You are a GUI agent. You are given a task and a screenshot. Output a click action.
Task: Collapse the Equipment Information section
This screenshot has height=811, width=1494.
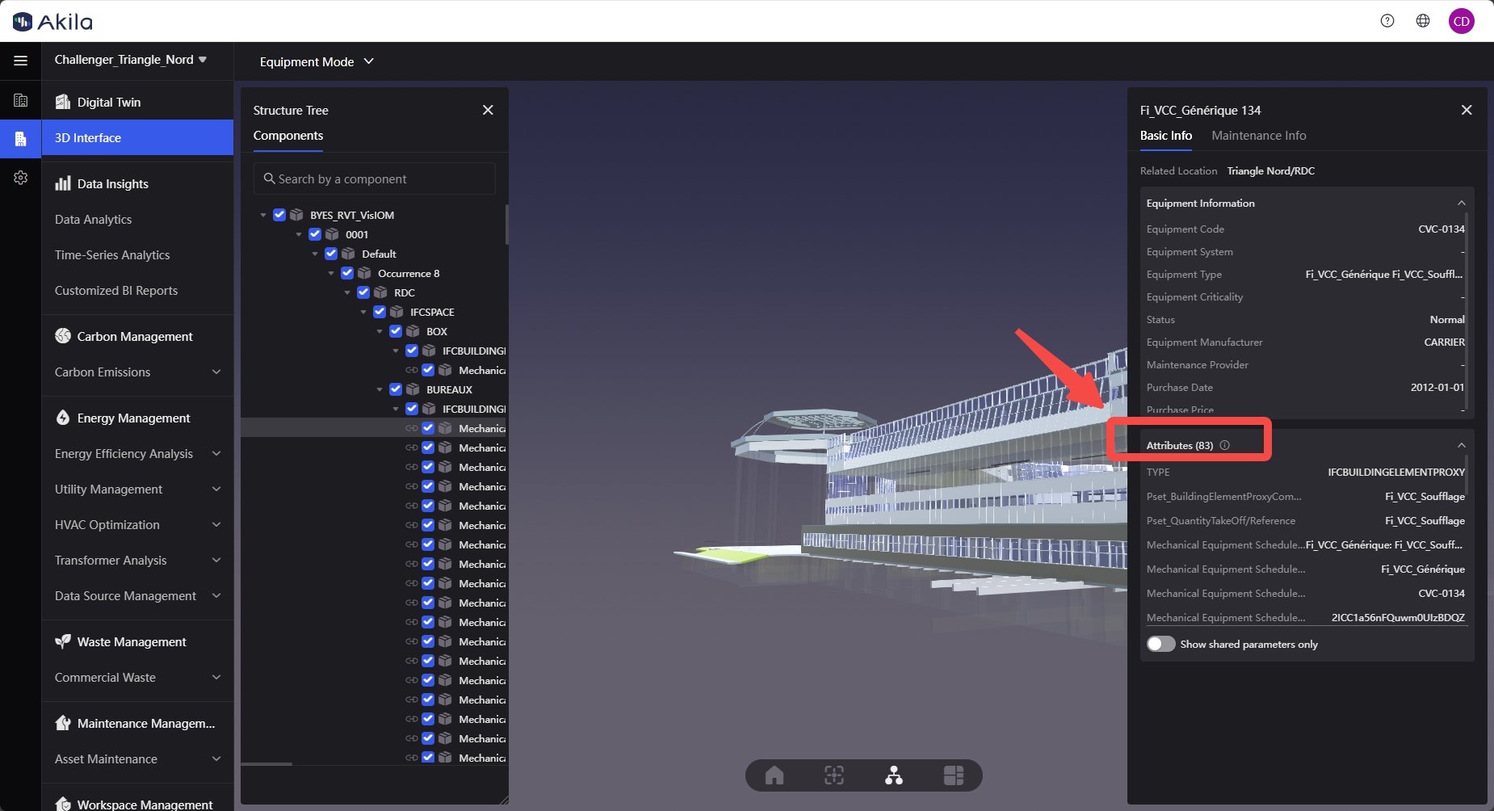(1461, 203)
